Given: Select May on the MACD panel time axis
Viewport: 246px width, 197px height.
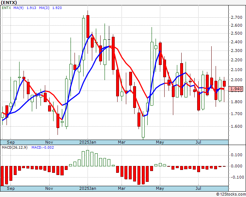Looking at the screenshot, I should point(160,188).
